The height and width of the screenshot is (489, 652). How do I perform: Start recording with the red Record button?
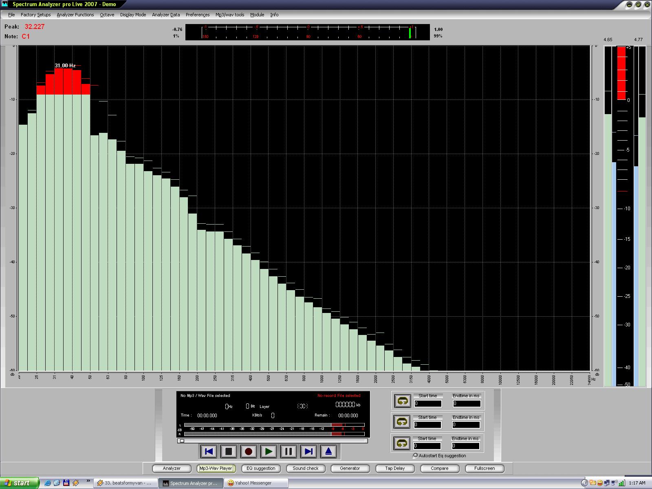(x=249, y=452)
